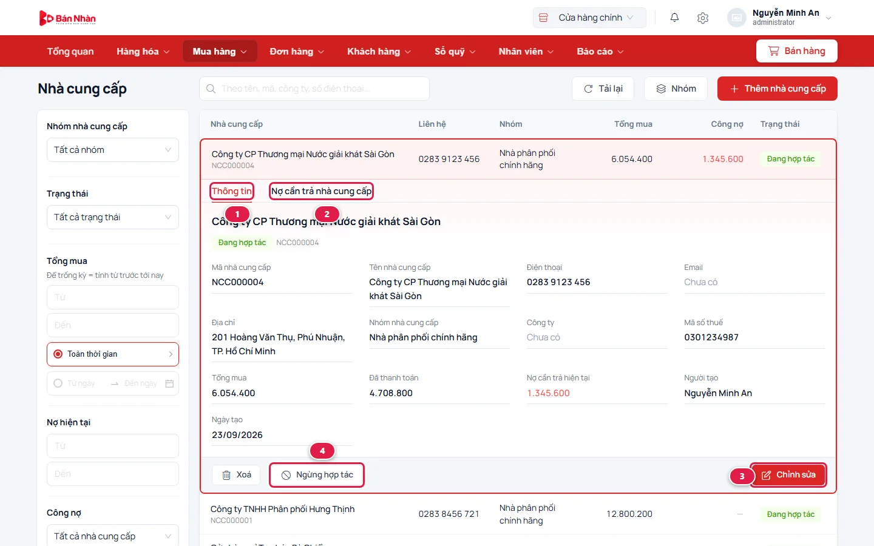Click the Ngừng hợp tác button
Screen dimensions: 874x546
(317, 475)
